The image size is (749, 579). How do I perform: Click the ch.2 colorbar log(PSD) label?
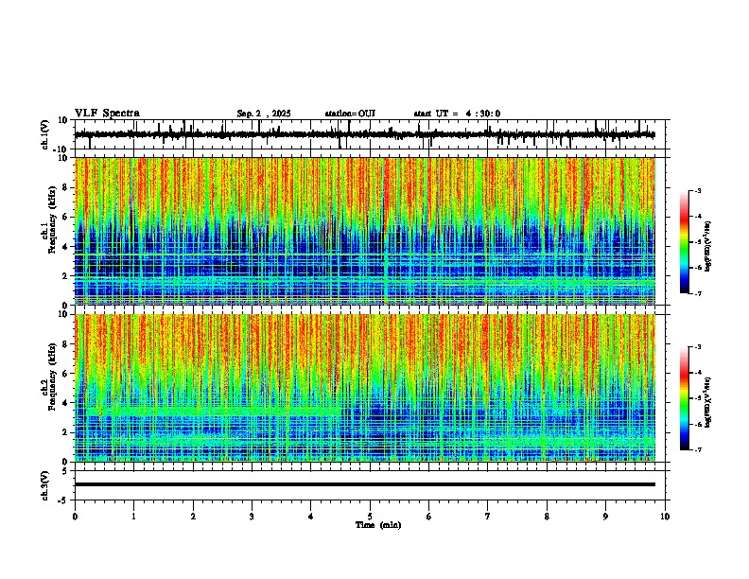707,403
